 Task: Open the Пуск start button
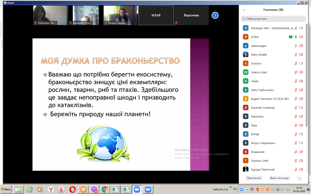(x=6, y=190)
